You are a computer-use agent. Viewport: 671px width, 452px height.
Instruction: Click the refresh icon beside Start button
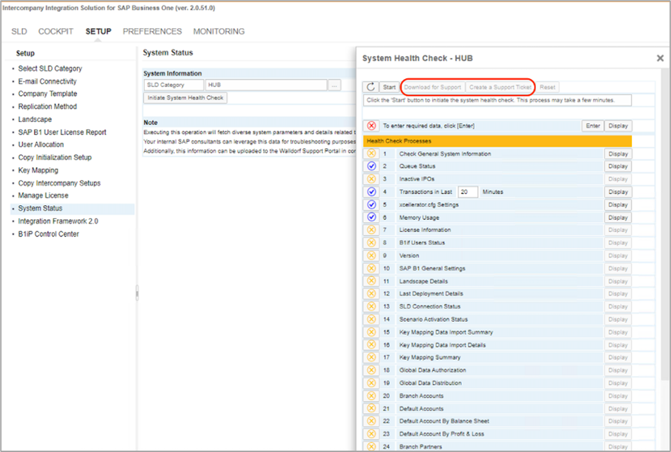point(371,87)
